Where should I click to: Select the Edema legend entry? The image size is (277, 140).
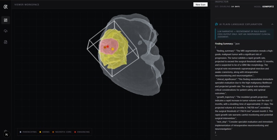click(45, 132)
